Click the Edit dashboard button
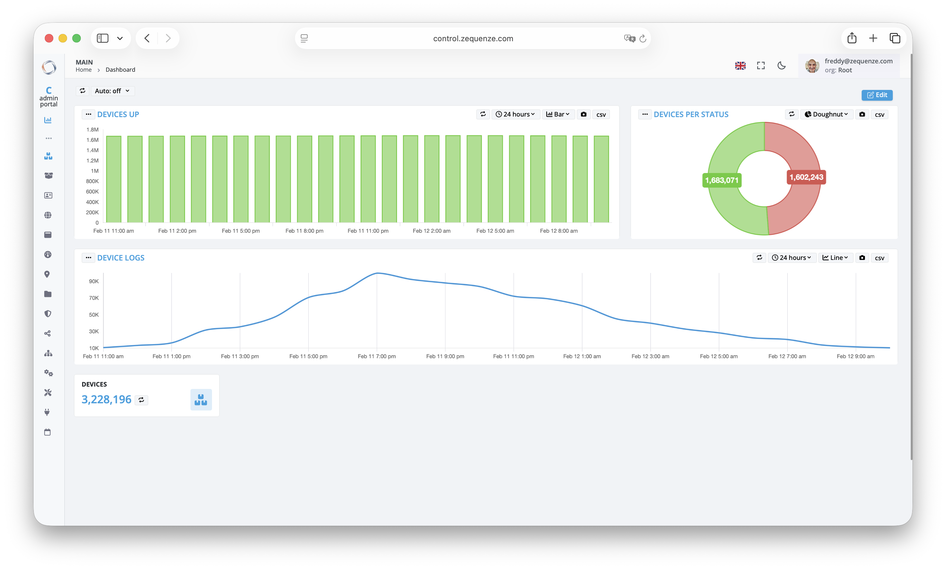 877,95
